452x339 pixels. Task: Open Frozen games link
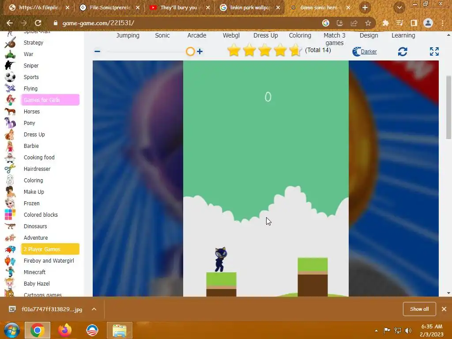point(32,203)
